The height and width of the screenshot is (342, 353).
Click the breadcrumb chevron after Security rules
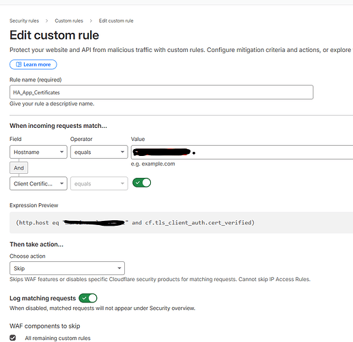[46, 21]
